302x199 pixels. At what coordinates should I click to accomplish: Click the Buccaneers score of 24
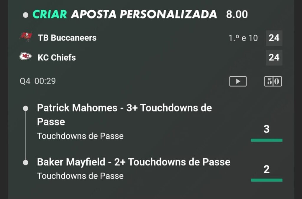tap(274, 38)
